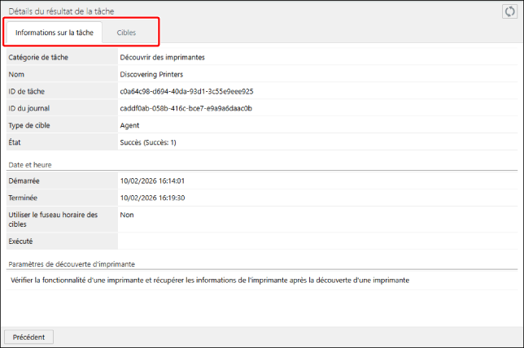The width and height of the screenshot is (524, 348).
Task: Switch to the Cibles tab
Action: click(x=126, y=33)
